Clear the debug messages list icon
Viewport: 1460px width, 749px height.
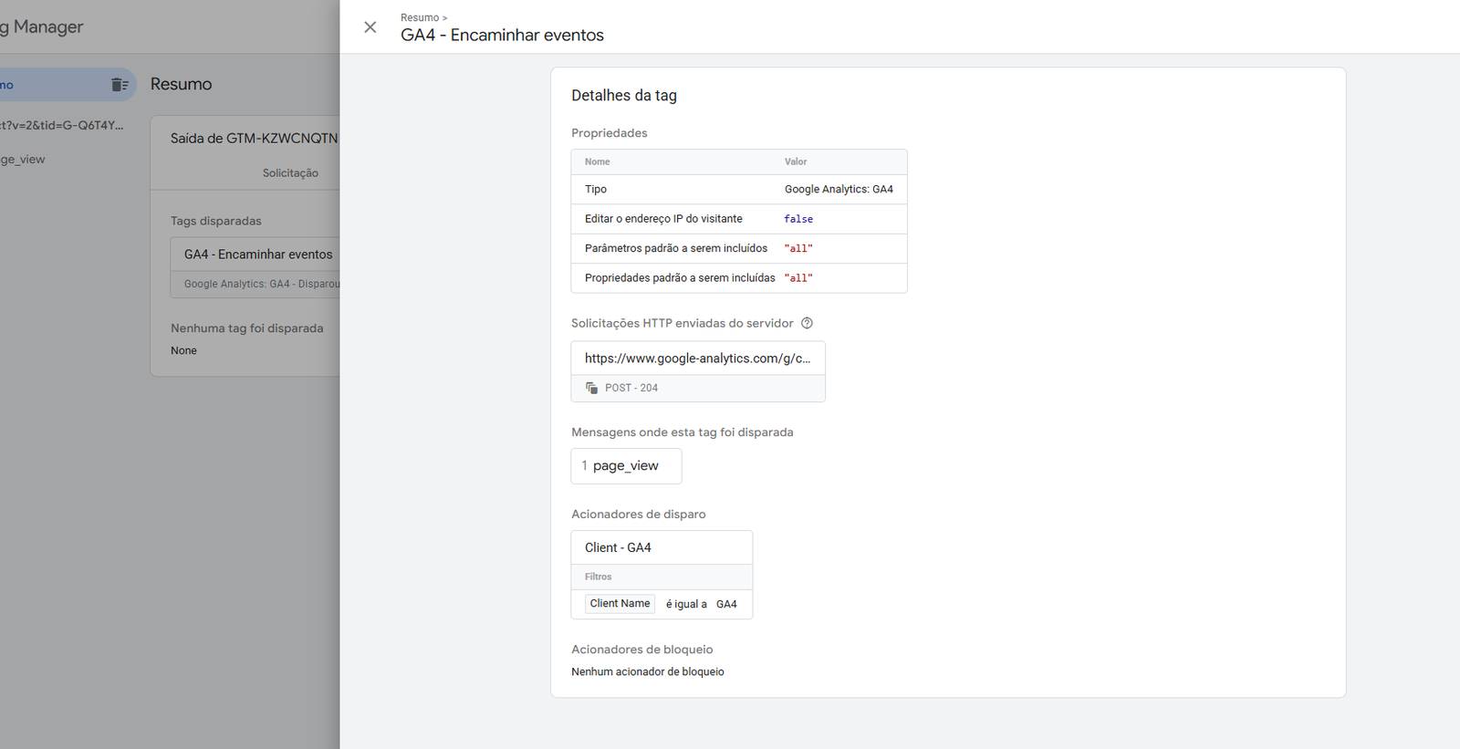[x=120, y=85]
